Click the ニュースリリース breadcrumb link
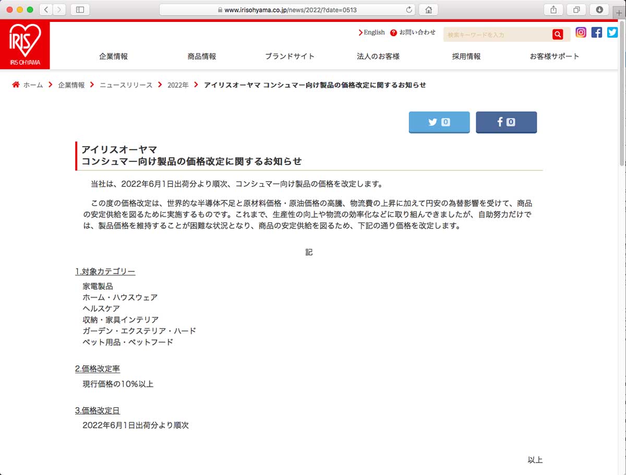Viewport: 626px width, 475px height. coord(126,85)
